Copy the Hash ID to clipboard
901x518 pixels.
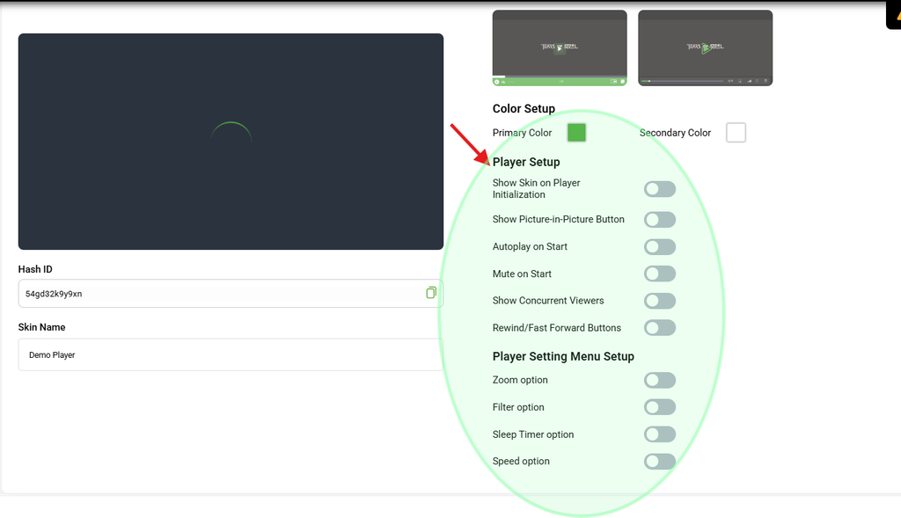[x=431, y=293]
